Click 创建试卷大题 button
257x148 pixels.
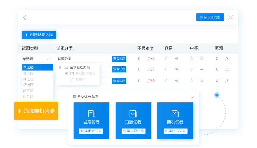pos(39,35)
